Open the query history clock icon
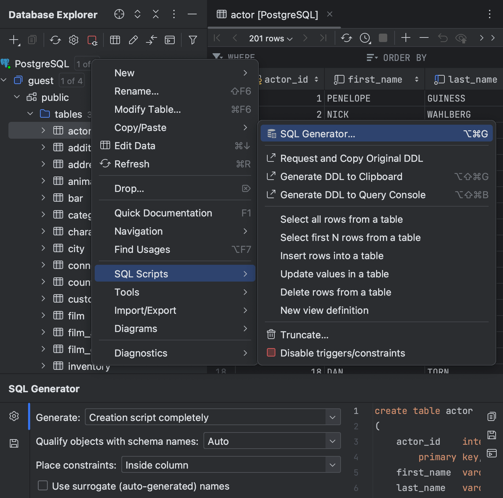503x498 pixels. (365, 38)
